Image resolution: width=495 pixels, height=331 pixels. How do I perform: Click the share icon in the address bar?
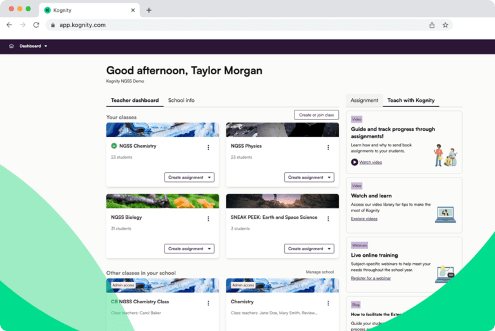point(432,25)
